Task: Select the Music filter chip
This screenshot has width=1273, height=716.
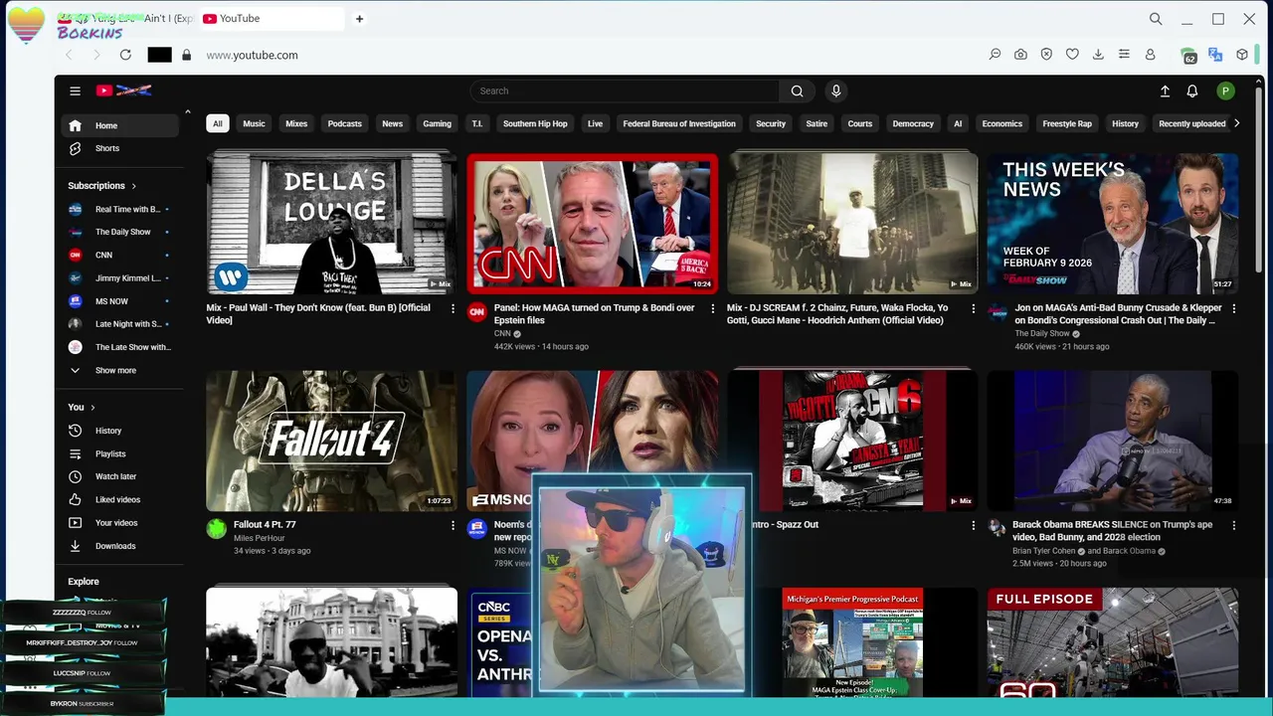Action: coord(254,123)
